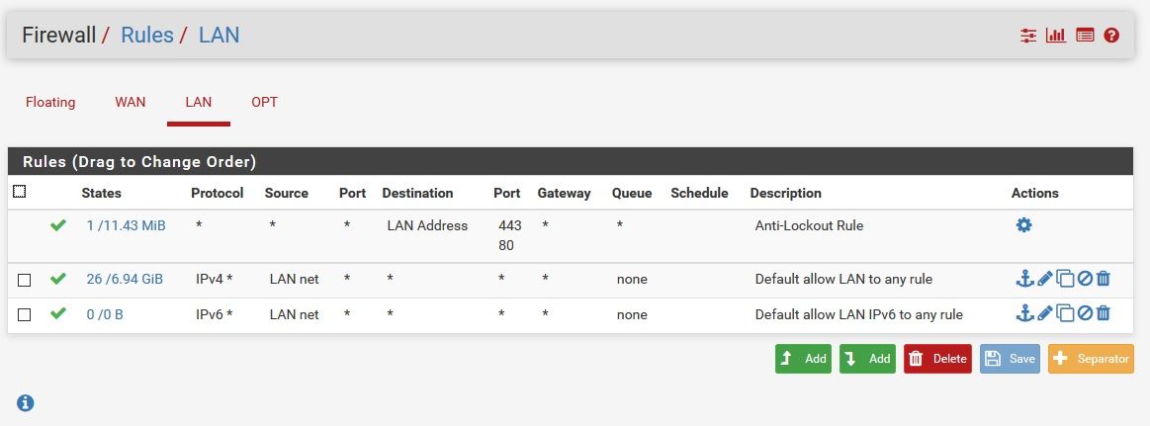Show rule info via blue info icon
The image size is (1150, 426).
[x=25, y=402]
